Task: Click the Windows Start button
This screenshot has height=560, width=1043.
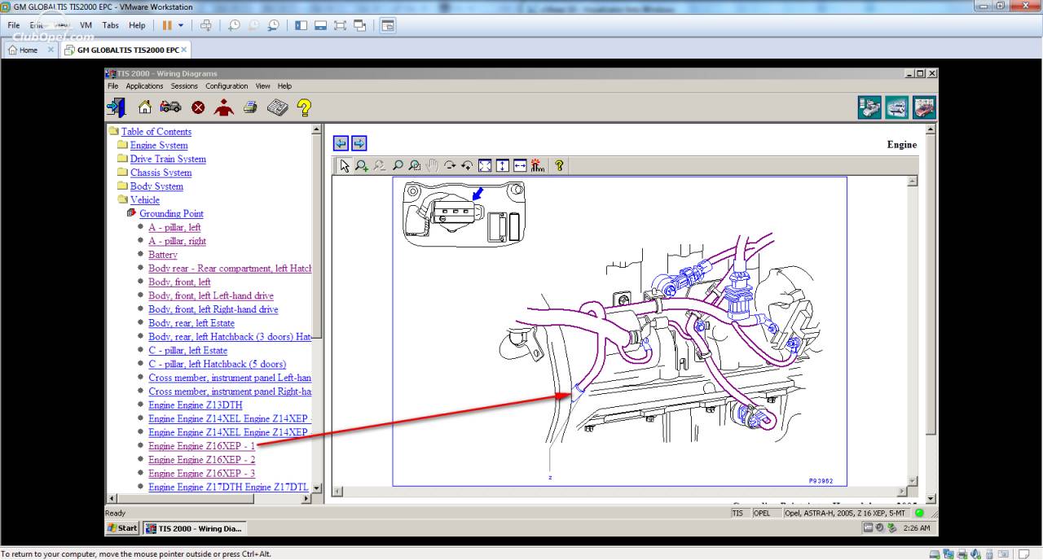Action: pyautogui.click(x=123, y=528)
